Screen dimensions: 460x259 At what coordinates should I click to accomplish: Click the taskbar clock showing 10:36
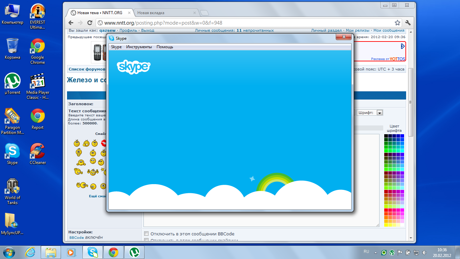pyautogui.click(x=442, y=252)
